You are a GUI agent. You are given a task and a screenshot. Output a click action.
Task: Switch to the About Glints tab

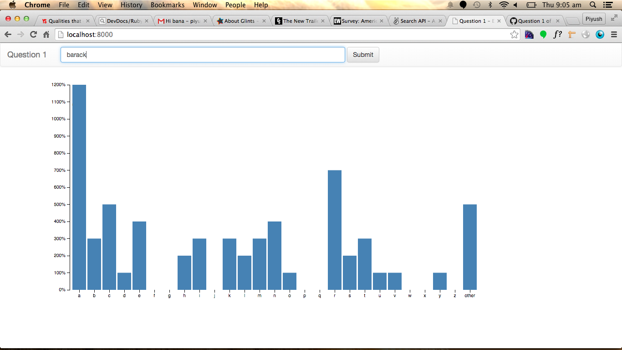[240, 21]
